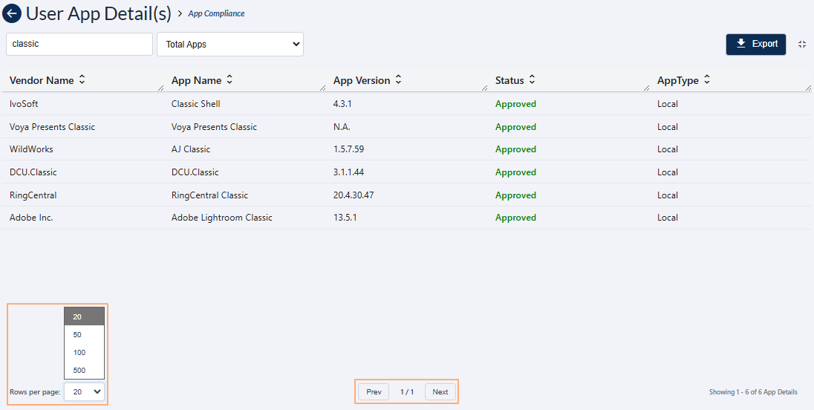Select 50 rows per page option
The width and height of the screenshot is (814, 410).
point(84,335)
